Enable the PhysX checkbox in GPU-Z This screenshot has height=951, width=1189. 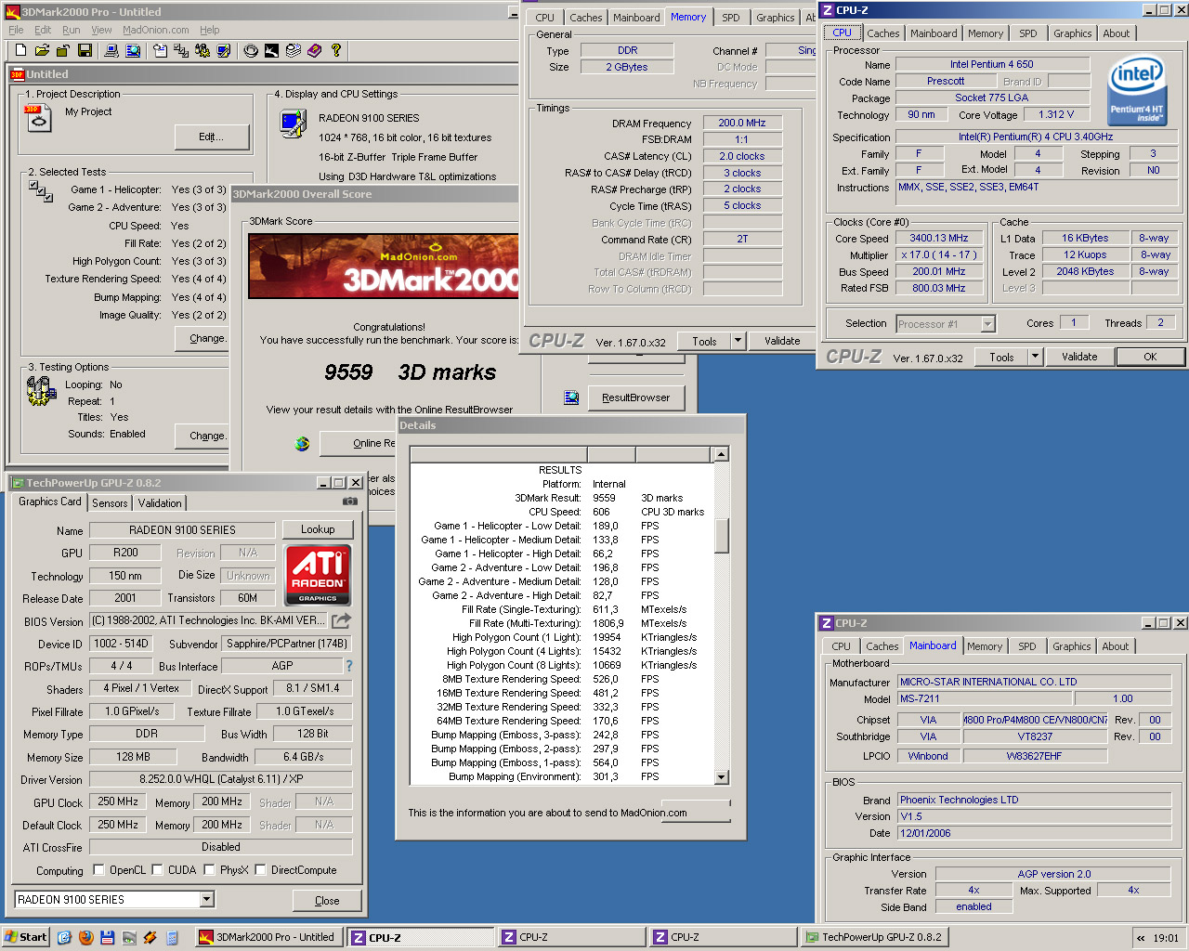tap(209, 870)
